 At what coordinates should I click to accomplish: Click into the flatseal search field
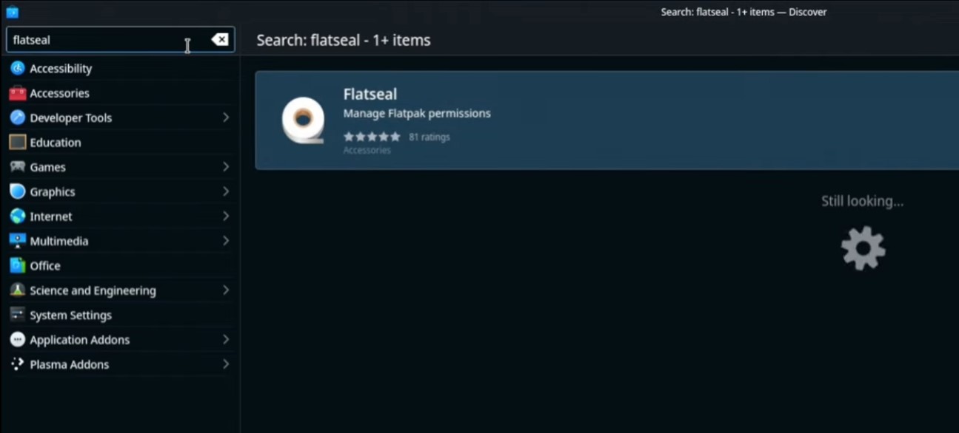pos(96,40)
